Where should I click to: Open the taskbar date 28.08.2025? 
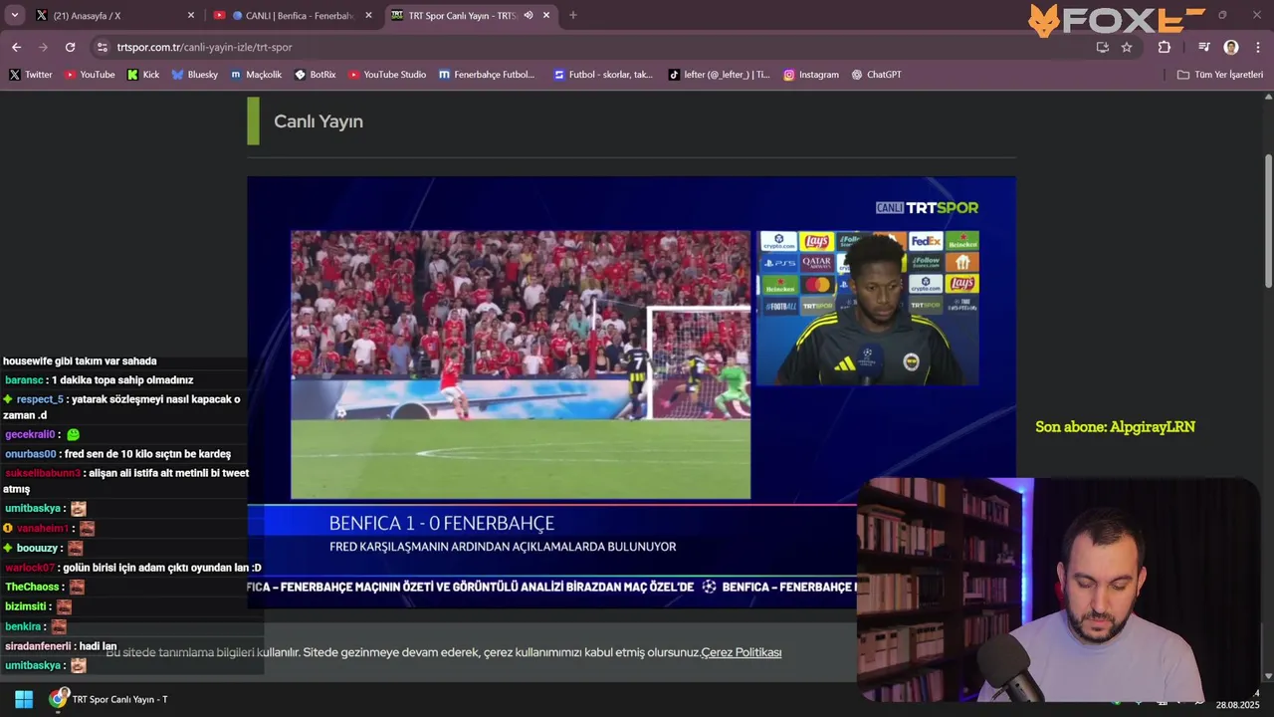coord(1237,705)
